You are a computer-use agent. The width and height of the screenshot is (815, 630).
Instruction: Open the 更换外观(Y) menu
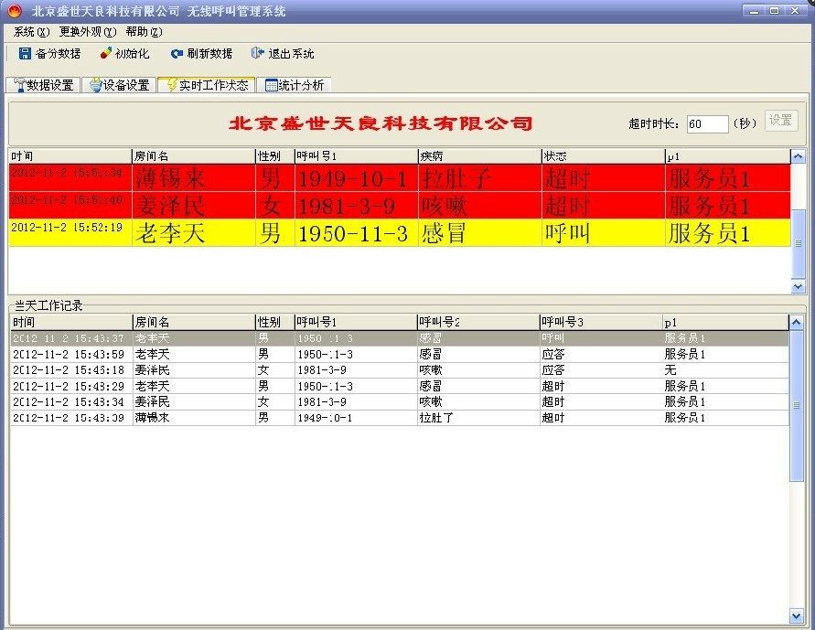[88, 32]
